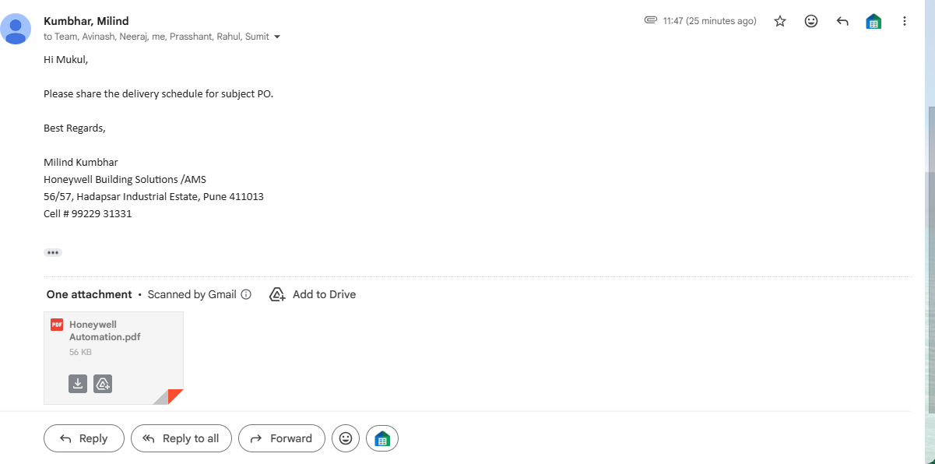Click the Milind Kumbhar signature name
This screenshot has width=935, height=464.
[81, 162]
